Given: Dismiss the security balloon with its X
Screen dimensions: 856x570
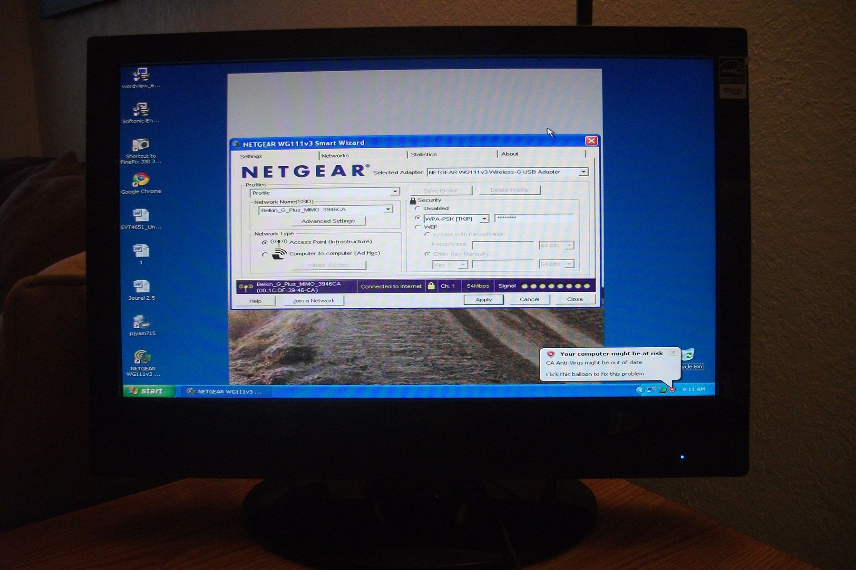Looking at the screenshot, I should pyautogui.click(x=673, y=352).
